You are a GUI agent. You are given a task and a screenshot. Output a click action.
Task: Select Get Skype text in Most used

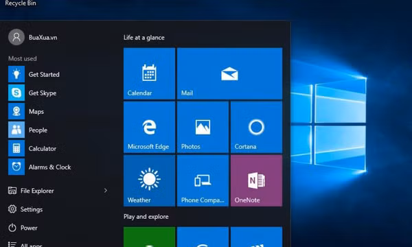coord(43,93)
